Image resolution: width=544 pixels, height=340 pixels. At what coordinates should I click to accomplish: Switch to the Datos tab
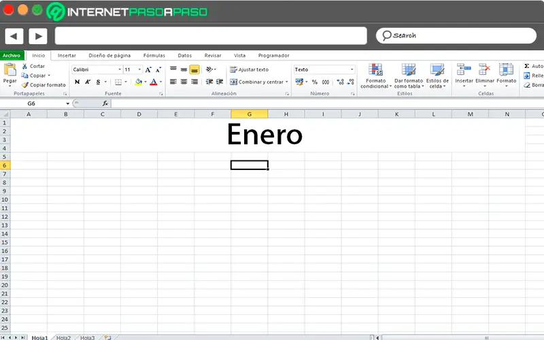184,56
